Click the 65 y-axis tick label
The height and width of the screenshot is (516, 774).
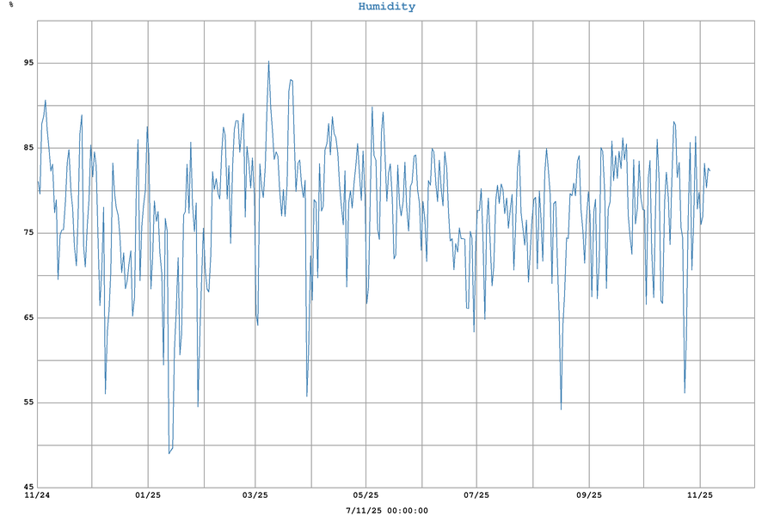[x=28, y=318]
